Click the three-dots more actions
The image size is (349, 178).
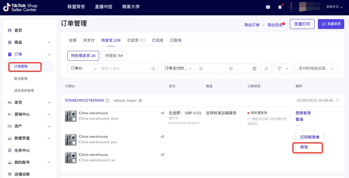pos(298,125)
